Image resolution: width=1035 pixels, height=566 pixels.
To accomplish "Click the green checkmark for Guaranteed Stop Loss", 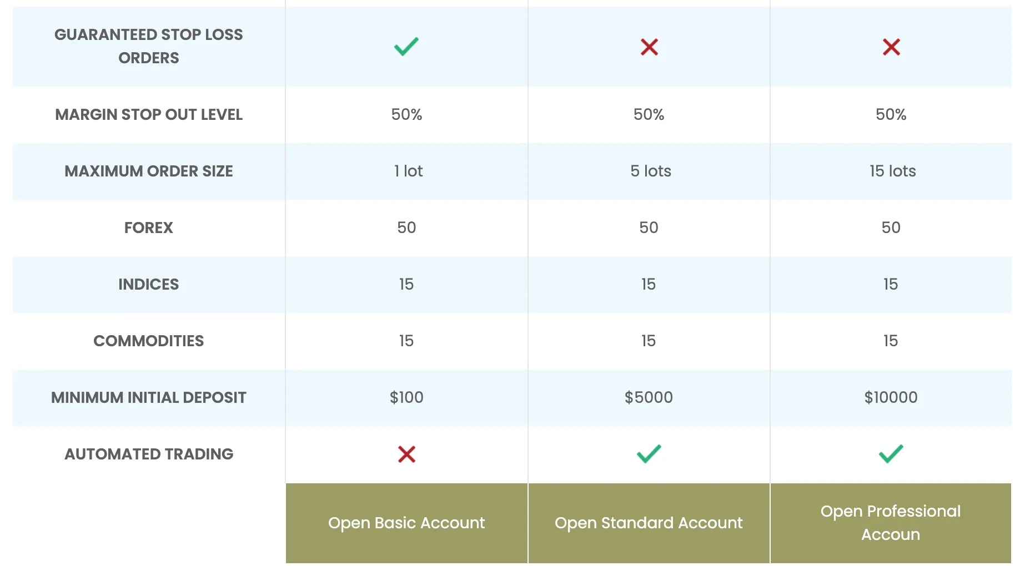I will pos(406,47).
